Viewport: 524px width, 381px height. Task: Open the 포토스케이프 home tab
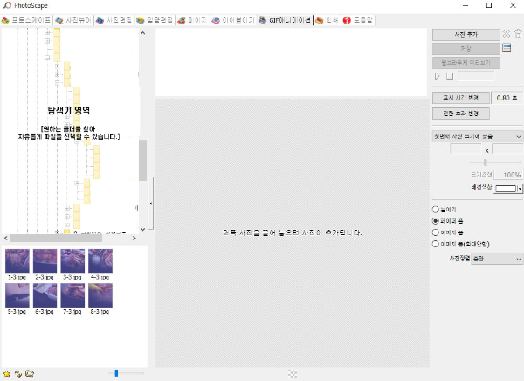(x=26, y=20)
